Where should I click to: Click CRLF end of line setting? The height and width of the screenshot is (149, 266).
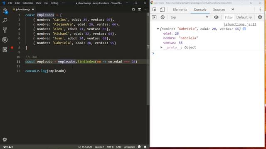[119, 147]
